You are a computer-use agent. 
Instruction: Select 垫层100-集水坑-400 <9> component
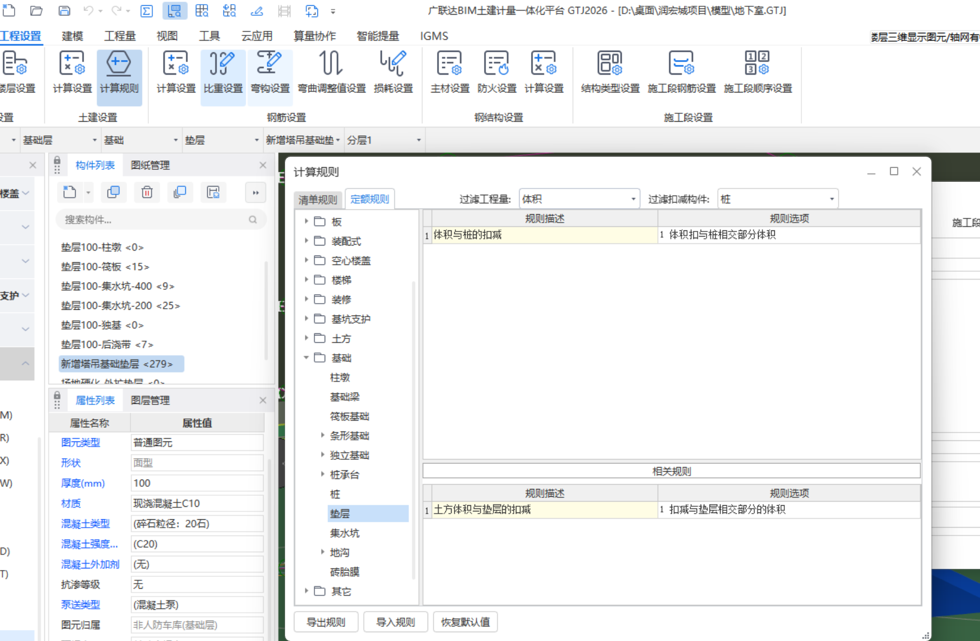point(117,286)
